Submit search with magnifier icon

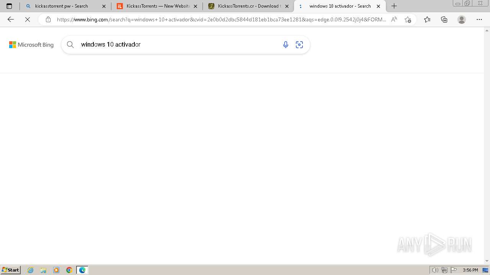click(70, 45)
